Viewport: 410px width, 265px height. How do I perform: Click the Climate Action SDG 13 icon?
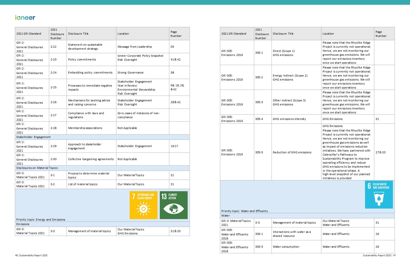click(x=174, y=205)
